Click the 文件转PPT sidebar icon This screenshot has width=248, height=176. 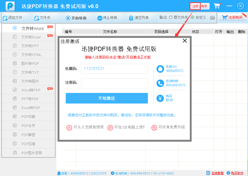click(15, 46)
